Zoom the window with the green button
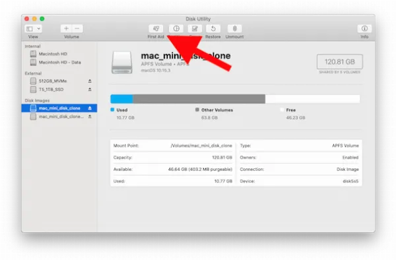 tap(42, 18)
